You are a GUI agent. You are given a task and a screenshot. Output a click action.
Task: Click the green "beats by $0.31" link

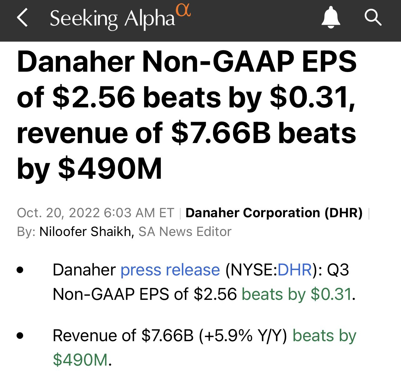[296, 294]
